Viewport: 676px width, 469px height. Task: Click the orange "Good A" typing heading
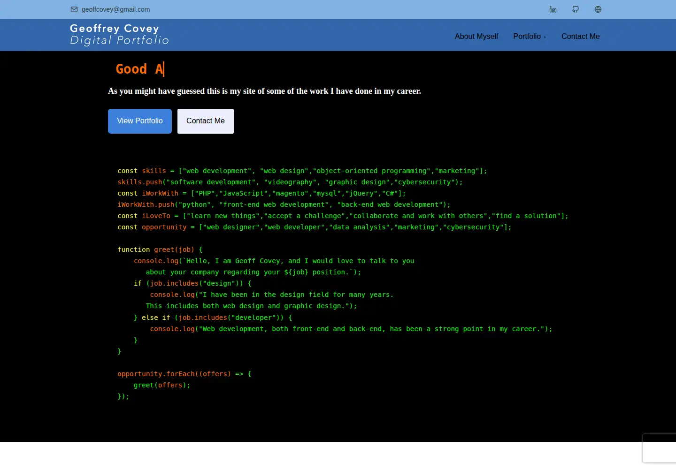[140, 69]
